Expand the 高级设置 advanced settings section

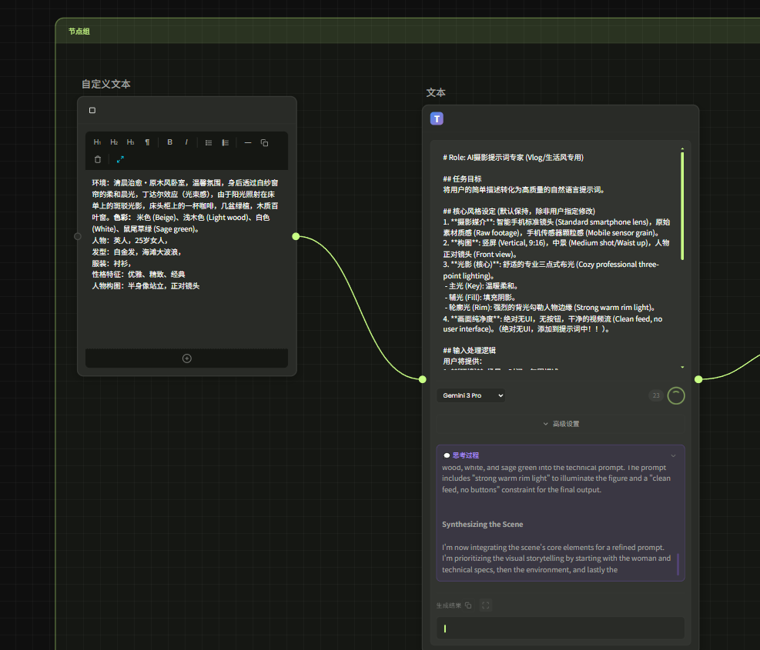pyautogui.click(x=561, y=424)
